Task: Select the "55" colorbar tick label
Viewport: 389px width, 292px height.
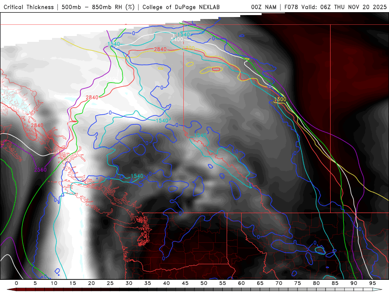Action: [223, 283]
